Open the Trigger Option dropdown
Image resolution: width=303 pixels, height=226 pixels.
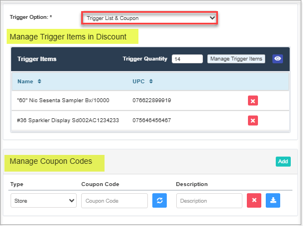[x=150, y=18]
